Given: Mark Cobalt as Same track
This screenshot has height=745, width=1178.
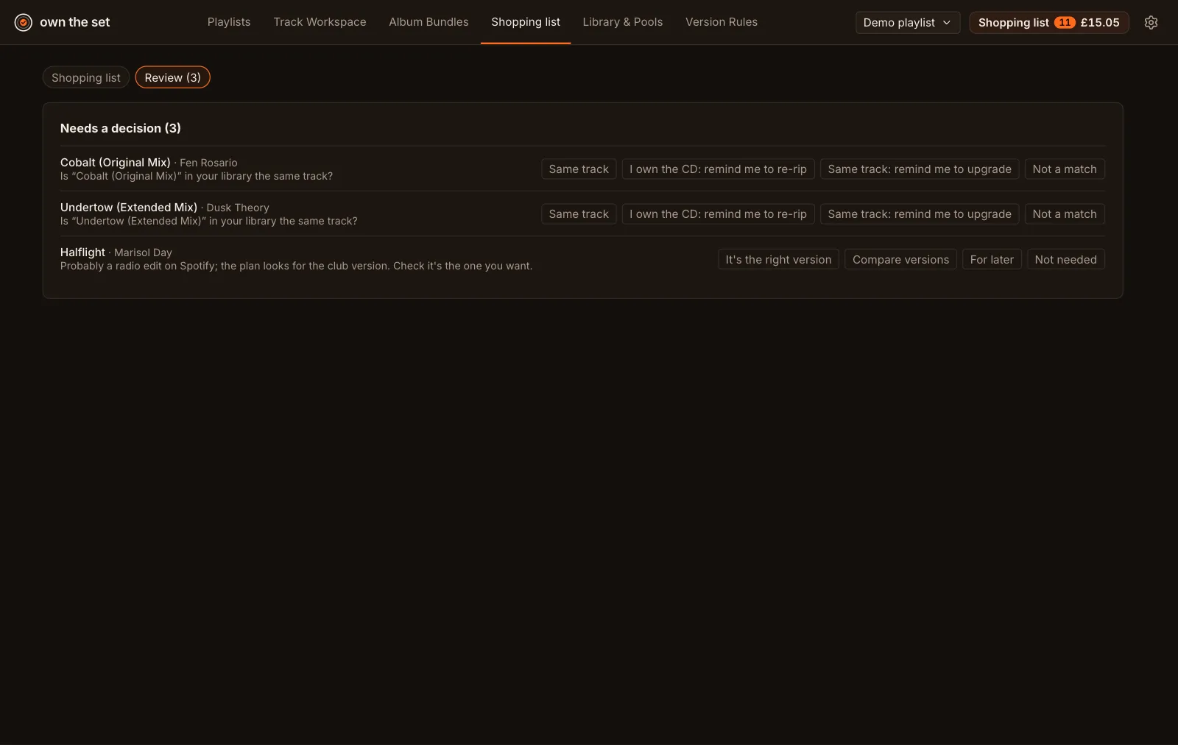Looking at the screenshot, I should (579, 169).
